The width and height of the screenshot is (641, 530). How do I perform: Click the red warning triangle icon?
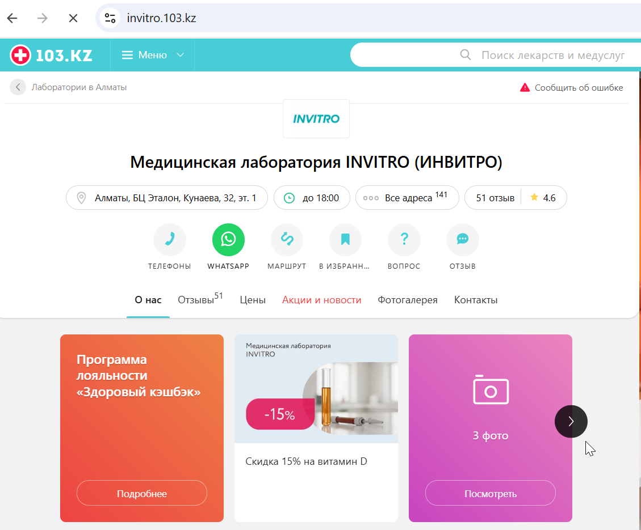click(525, 87)
